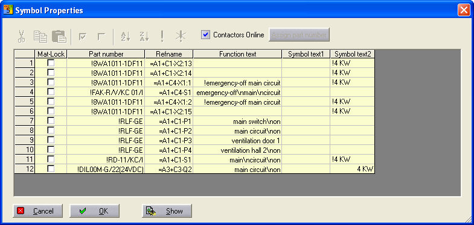
Task: Click the empty-box deselect all icon
Action: (x=101, y=37)
